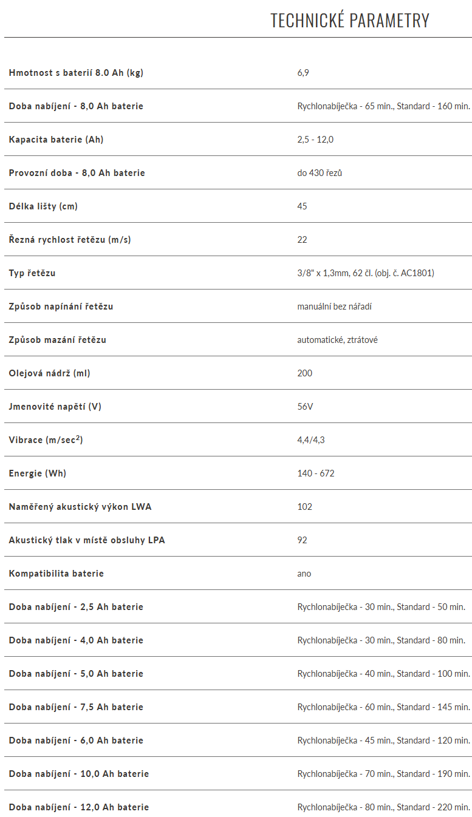Click the Naměřený akustický výkon LWA label

click(80, 507)
